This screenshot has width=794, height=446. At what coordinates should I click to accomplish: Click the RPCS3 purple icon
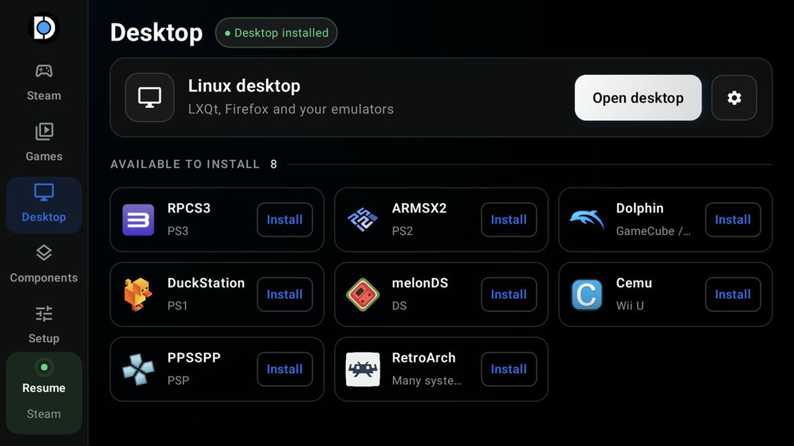coord(139,220)
